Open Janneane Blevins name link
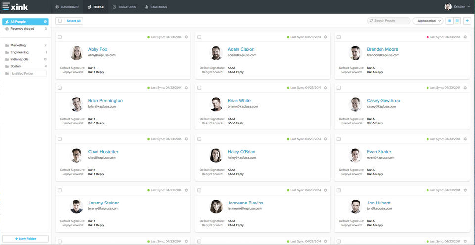Image resolution: width=475 pixels, height=245 pixels. [245, 203]
